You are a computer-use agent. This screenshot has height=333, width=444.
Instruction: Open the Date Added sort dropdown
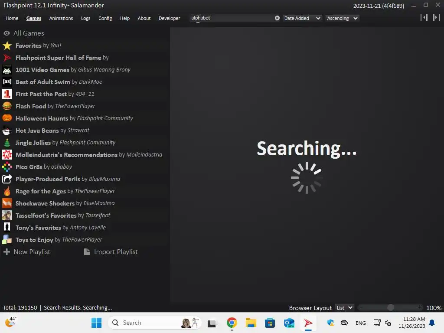pos(302,18)
